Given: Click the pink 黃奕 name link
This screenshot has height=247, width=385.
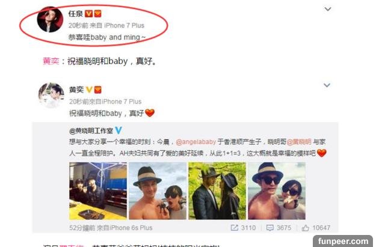Looking at the screenshot, I should tap(51, 61).
